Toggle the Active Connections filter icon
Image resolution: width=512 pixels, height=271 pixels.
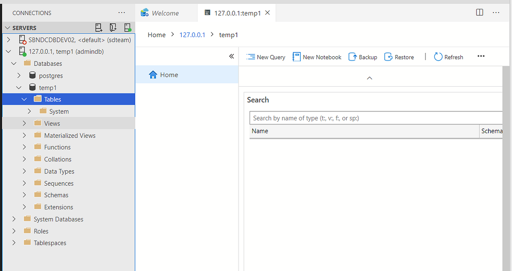click(128, 27)
